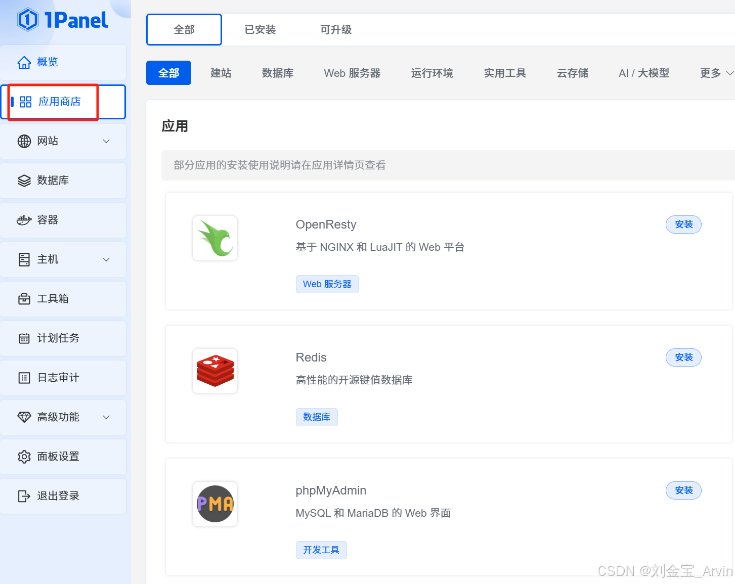Viewport: 735px width, 584px height.
Task: Click the logout icon beside 退出登录
Action: point(24,496)
